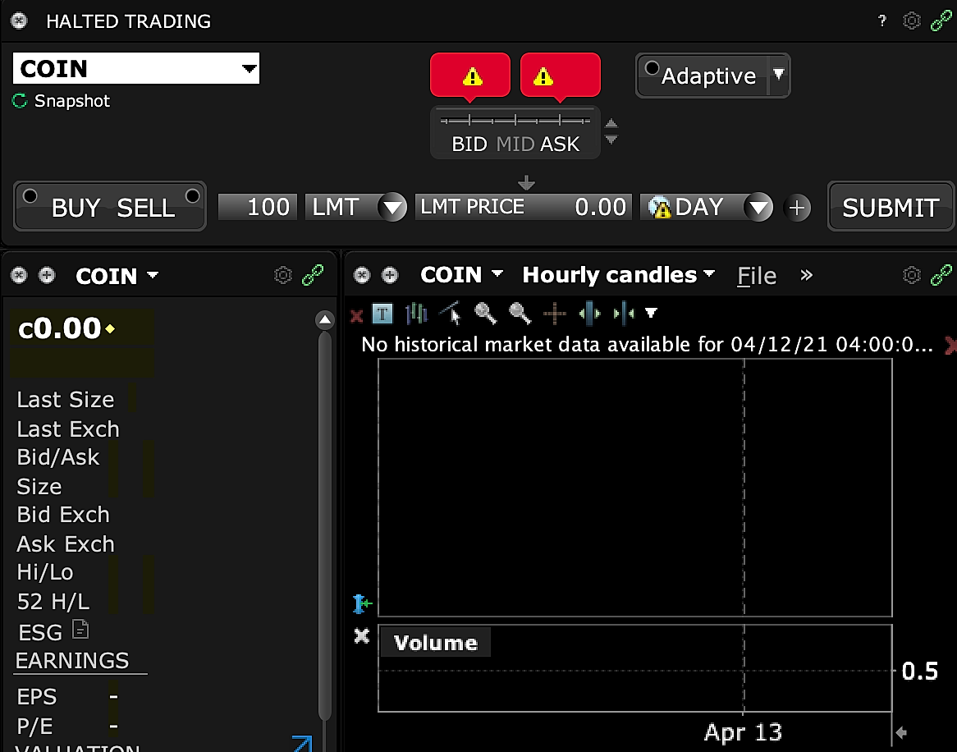The width and height of the screenshot is (957, 752).
Task: Toggle the T text tool in chart toolbar
Action: [x=382, y=314]
